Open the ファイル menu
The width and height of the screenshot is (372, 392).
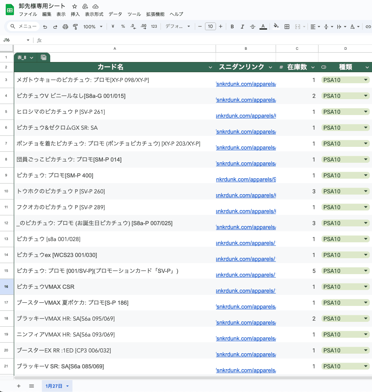click(28, 14)
